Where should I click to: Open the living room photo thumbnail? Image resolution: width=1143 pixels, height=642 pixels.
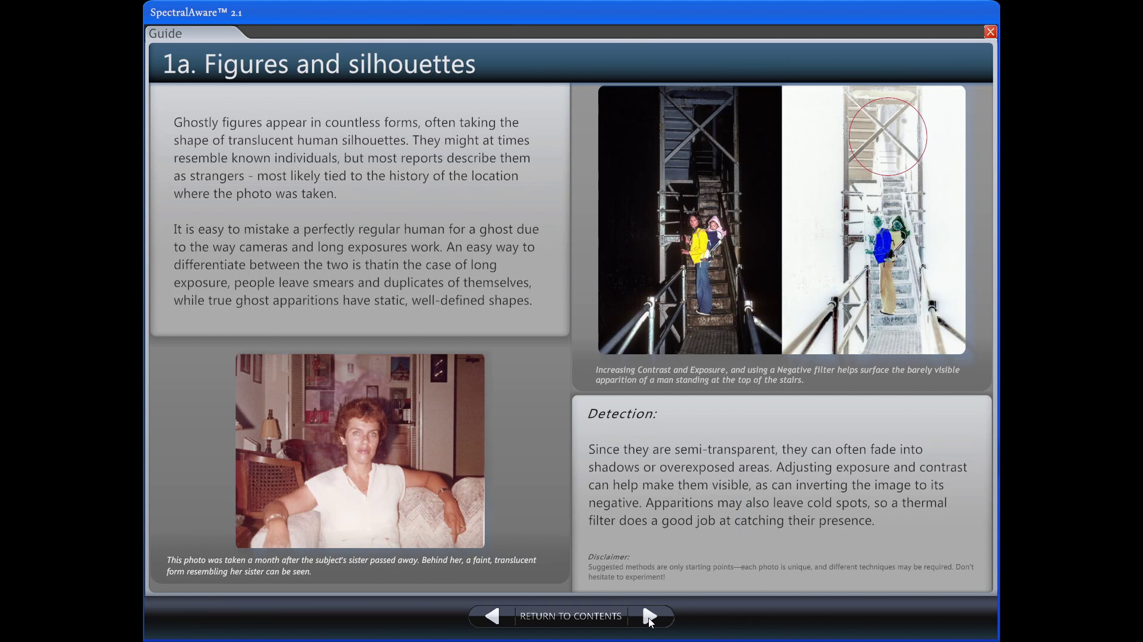360,451
